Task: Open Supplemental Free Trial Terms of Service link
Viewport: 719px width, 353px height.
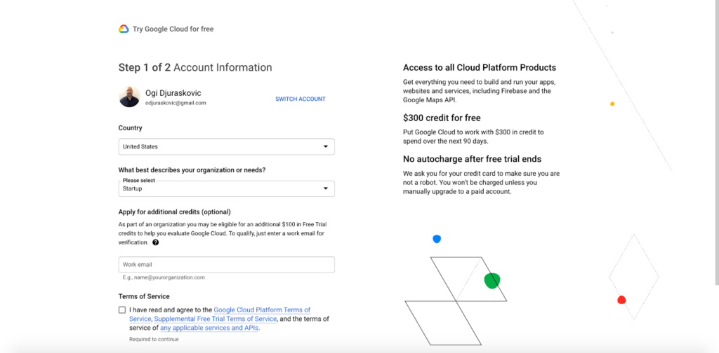Action: 216,319
